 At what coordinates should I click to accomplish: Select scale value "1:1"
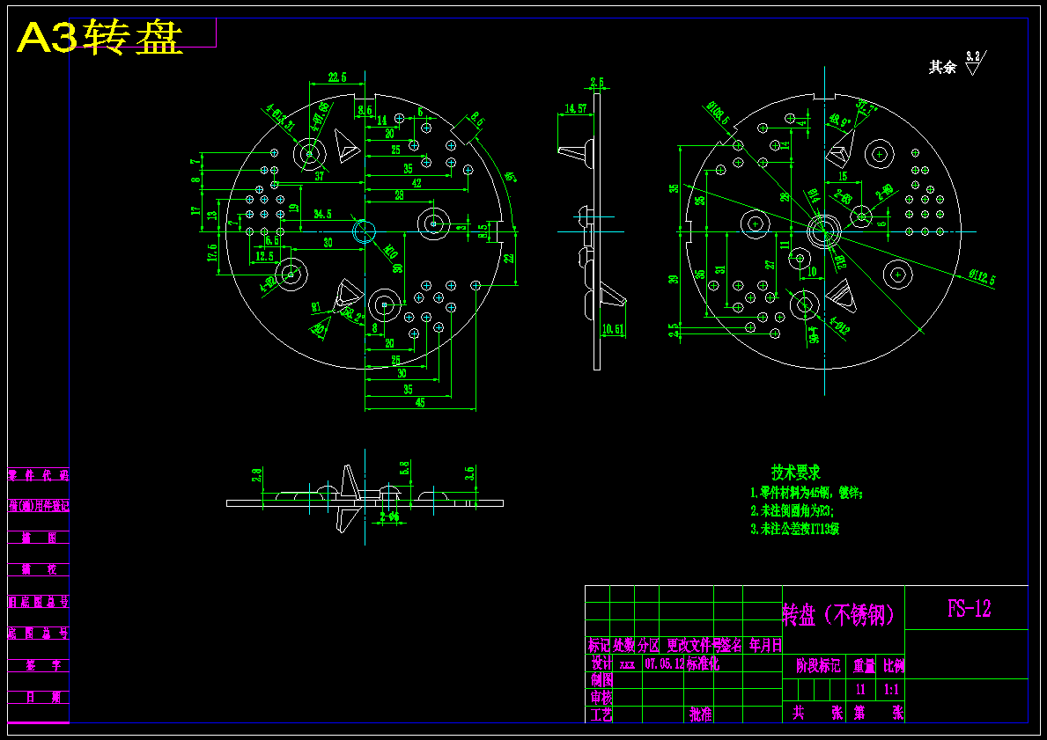891,690
